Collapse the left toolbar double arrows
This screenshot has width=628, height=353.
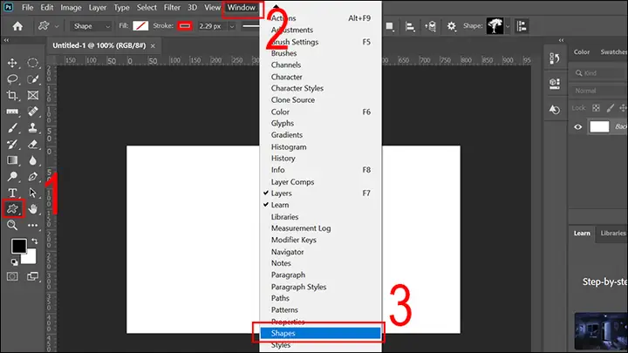pos(6,40)
